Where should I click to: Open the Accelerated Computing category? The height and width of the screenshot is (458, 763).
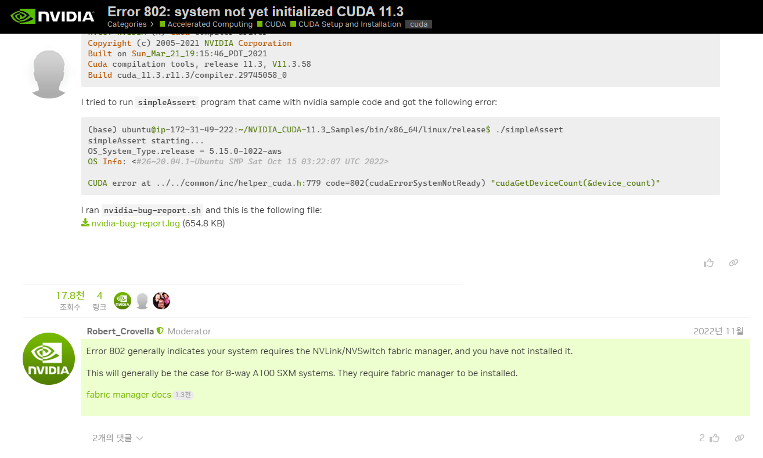pyautogui.click(x=206, y=24)
